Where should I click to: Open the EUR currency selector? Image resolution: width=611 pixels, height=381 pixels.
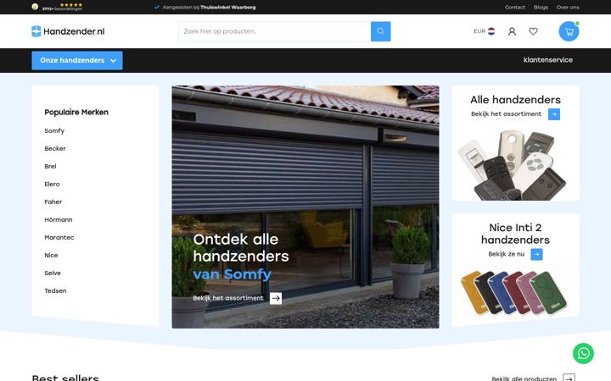(x=485, y=31)
